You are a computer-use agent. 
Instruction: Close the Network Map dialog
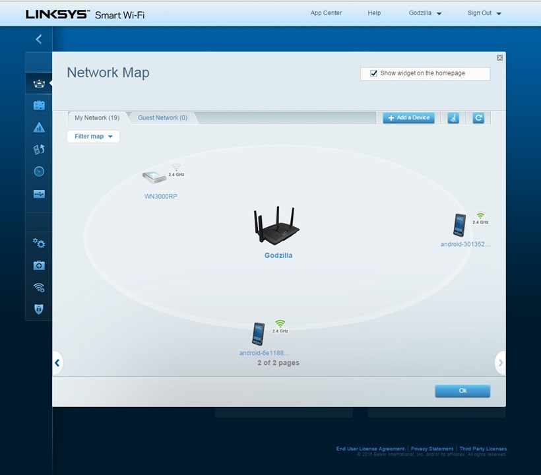pyautogui.click(x=499, y=58)
